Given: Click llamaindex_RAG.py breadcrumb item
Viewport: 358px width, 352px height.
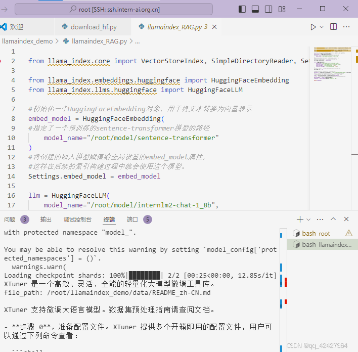Looking at the screenshot, I should point(99,41).
